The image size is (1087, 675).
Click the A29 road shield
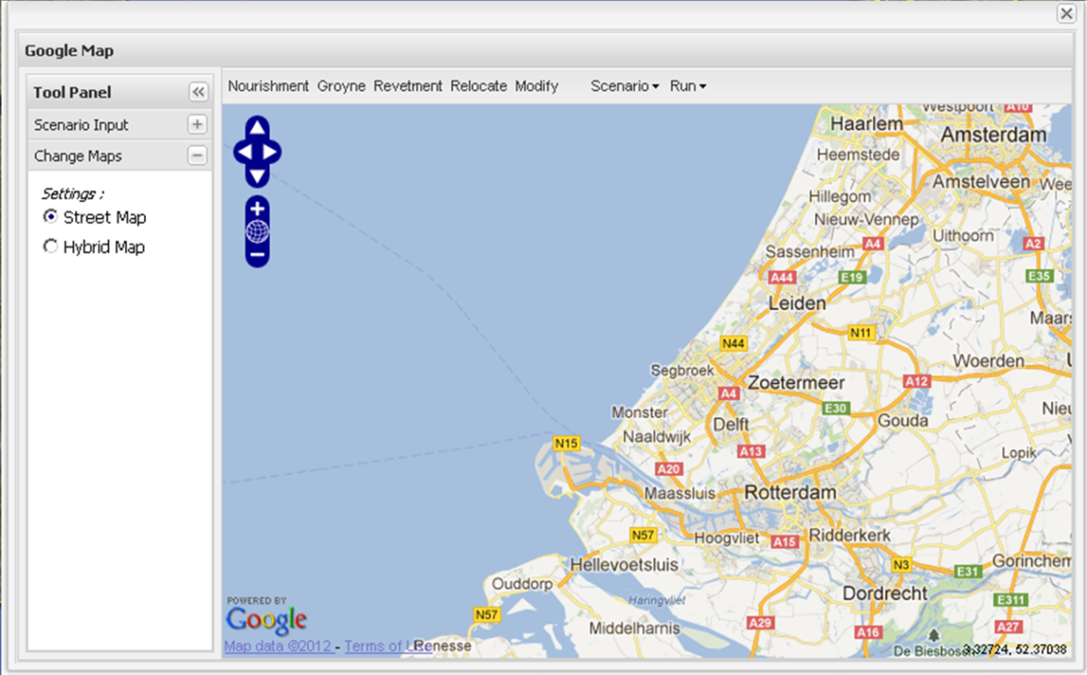tap(761, 622)
